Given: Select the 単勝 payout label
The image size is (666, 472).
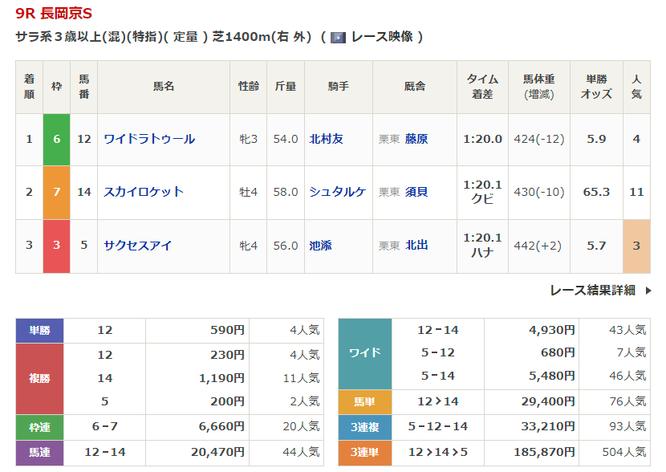Looking at the screenshot, I should pyautogui.click(x=40, y=330).
